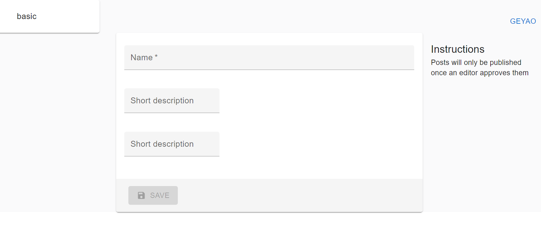Click the Instructions heading
The height and width of the screenshot is (231, 541).
pos(457,49)
